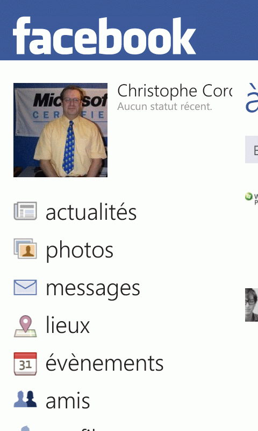The image size is (258, 431).
Task: Open the évènements menu entry
Action: [x=104, y=363]
